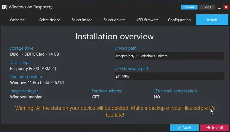Viewport: 230px width, 132px height.
Task: Click the Windows on Raspberry app logo
Action: coord(4,7)
